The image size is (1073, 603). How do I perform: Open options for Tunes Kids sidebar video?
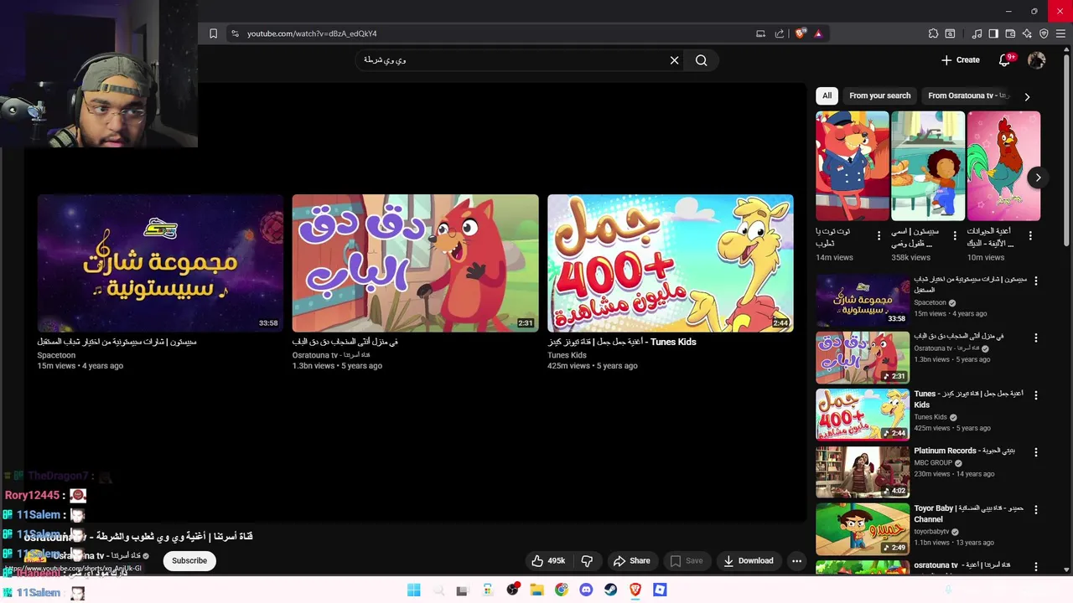[x=1035, y=394]
